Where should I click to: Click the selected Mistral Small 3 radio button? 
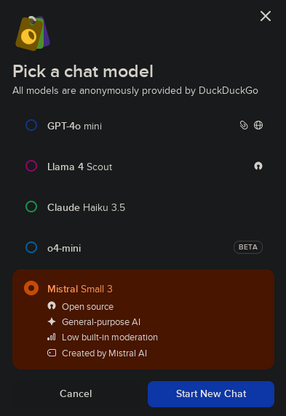[31, 288]
